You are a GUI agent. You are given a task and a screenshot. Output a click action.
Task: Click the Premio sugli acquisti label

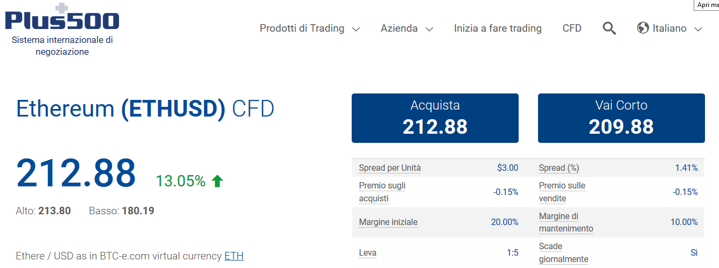382,192
